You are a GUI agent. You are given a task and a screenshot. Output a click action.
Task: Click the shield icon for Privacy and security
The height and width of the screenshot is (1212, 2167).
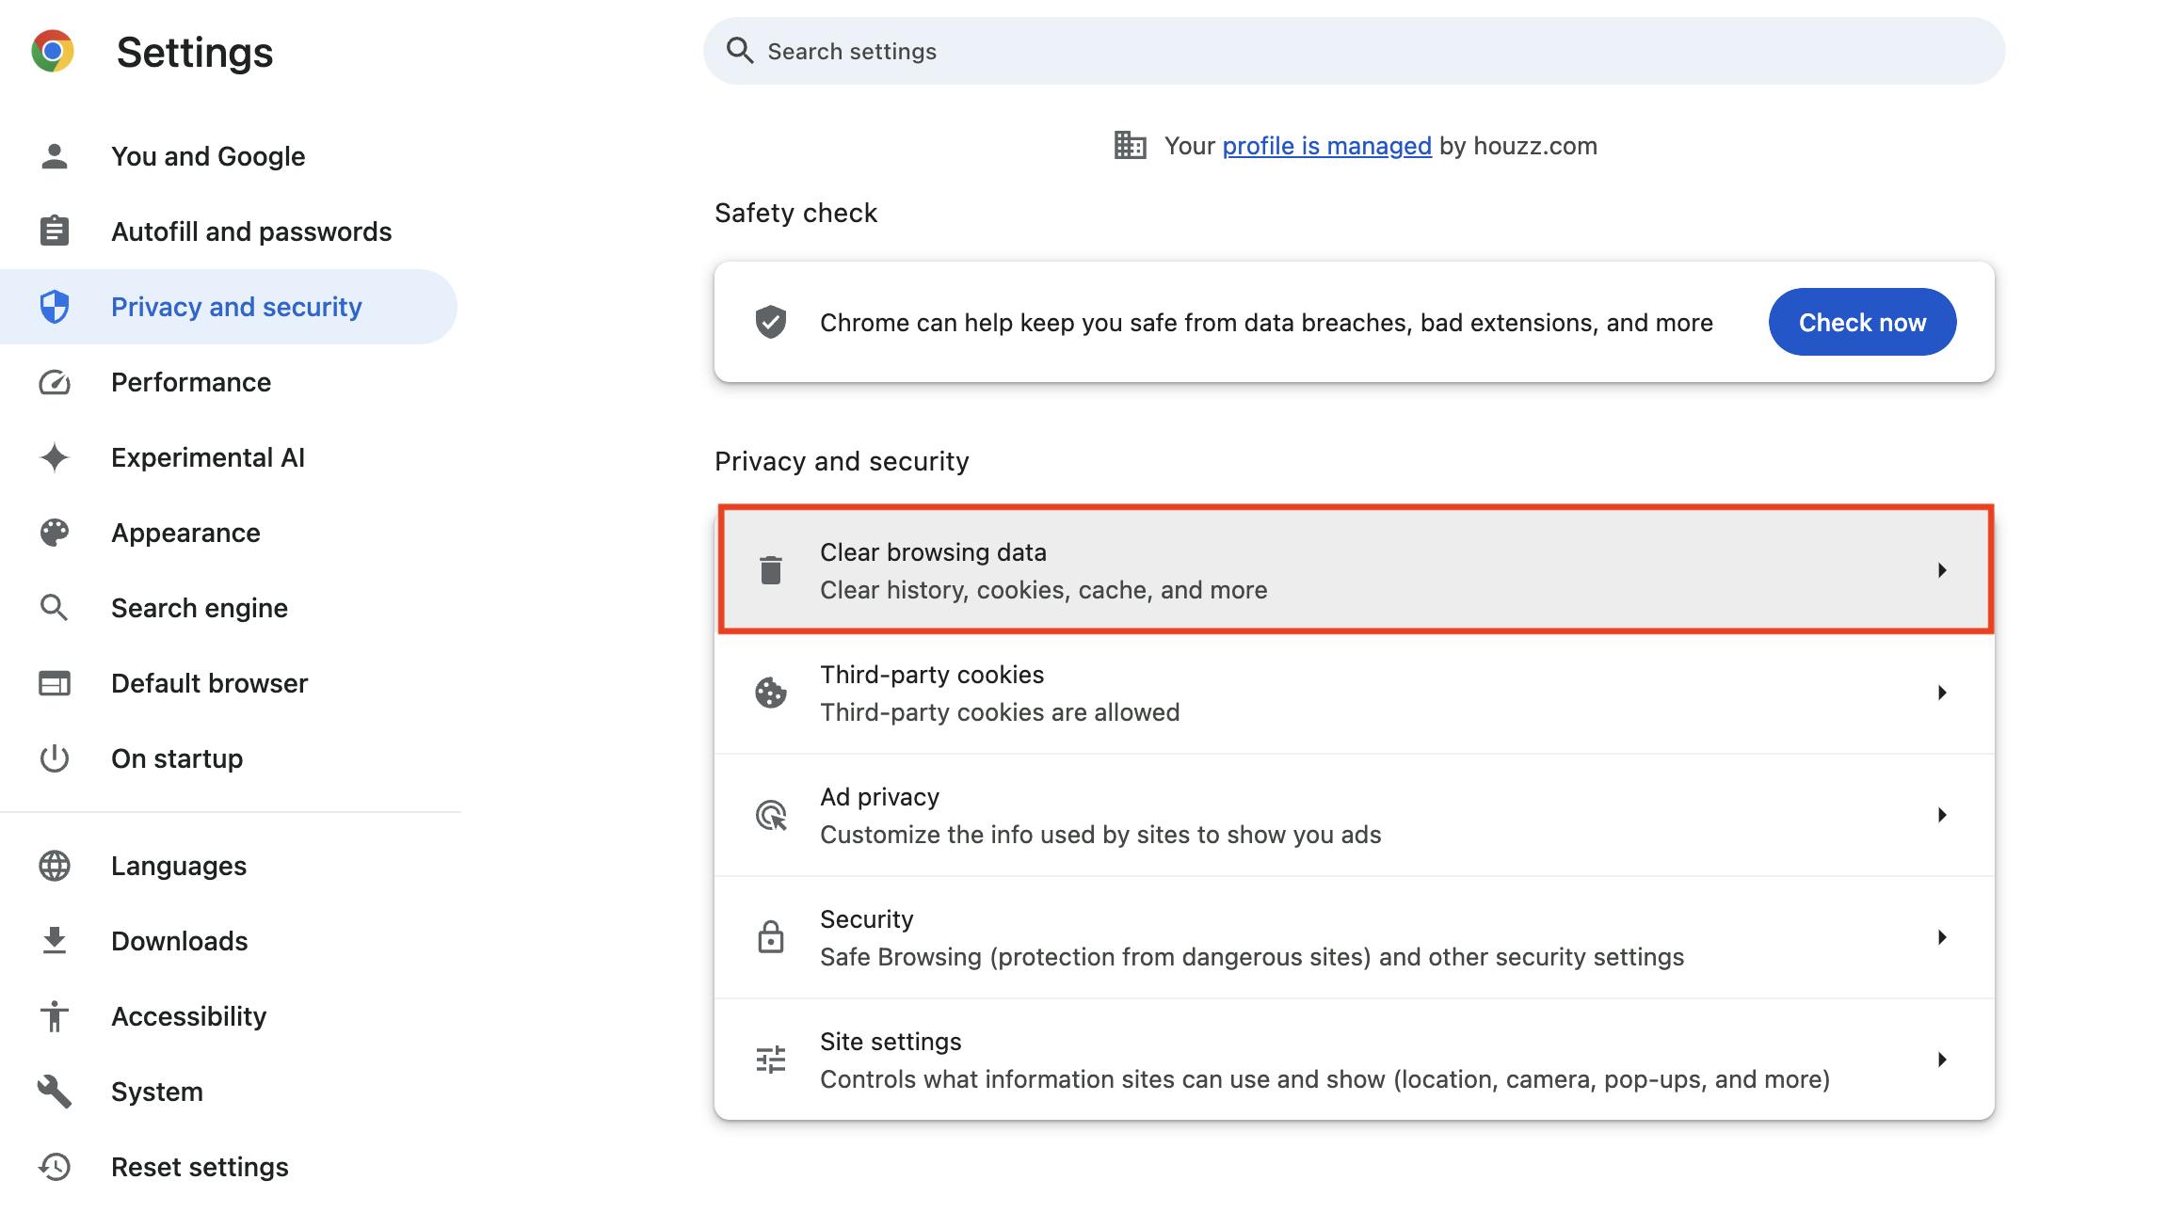(x=55, y=307)
